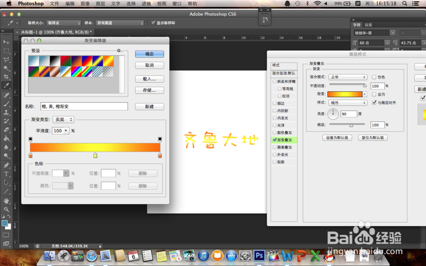Image resolution: width=426 pixels, height=266 pixels.
Task: Open the 取样大小 dropdown
Action: tap(63, 23)
